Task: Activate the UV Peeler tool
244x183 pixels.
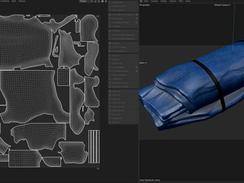Action: (123, 31)
